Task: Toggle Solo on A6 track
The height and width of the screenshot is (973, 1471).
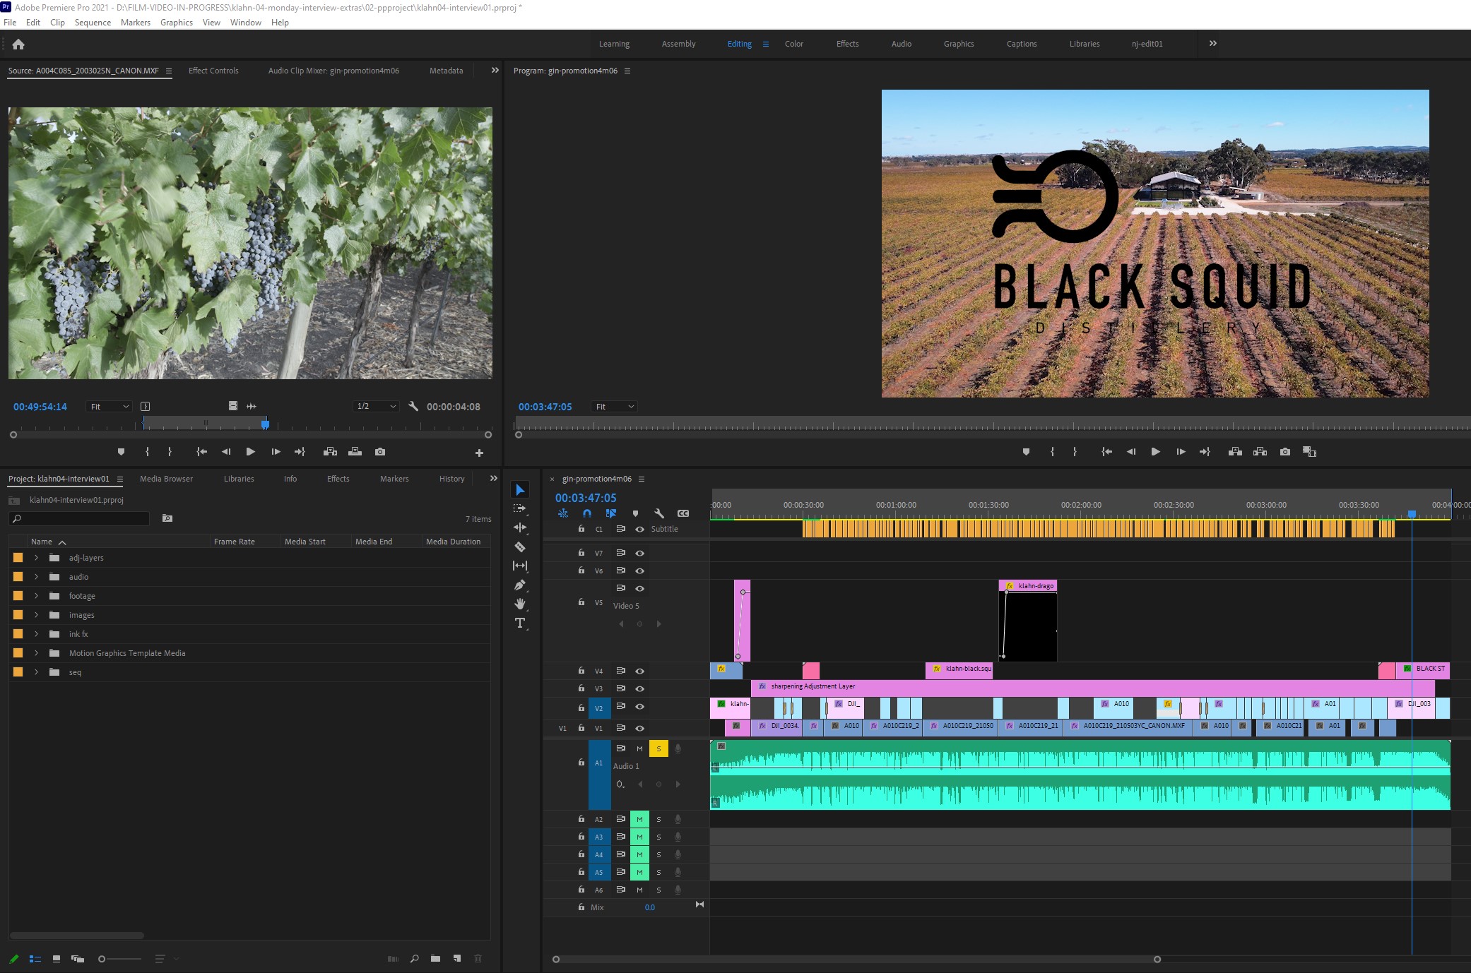Action: 658,890
